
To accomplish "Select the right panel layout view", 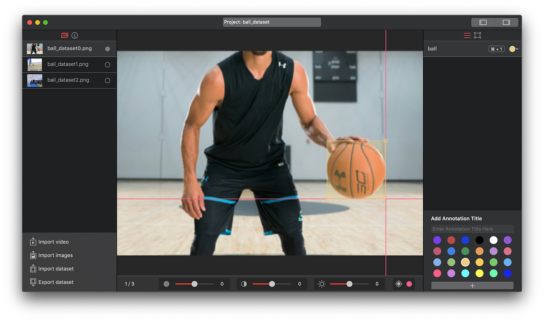I will click(505, 22).
